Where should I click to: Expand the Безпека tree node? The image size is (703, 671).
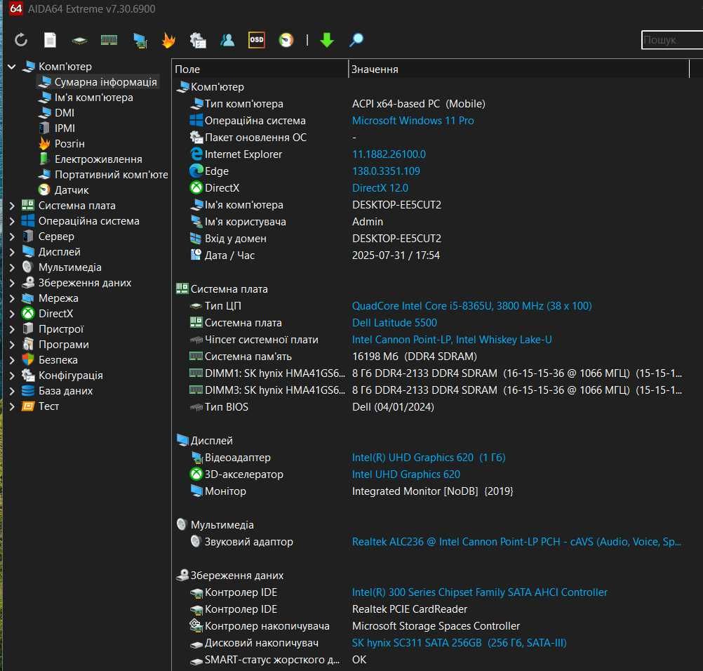pos(12,360)
